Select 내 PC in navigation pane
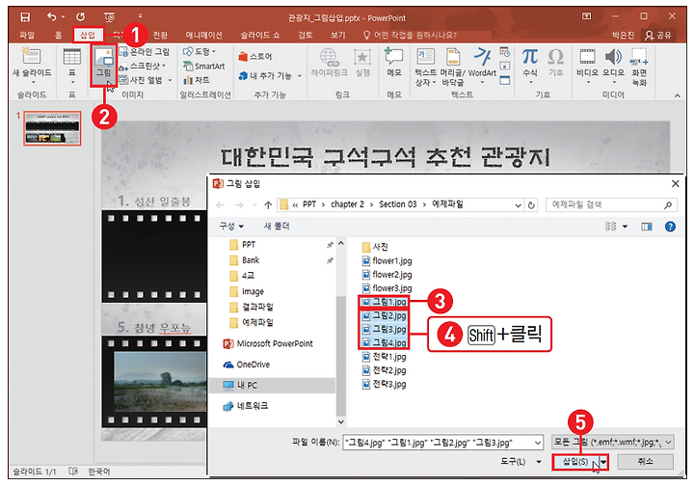 [273, 385]
